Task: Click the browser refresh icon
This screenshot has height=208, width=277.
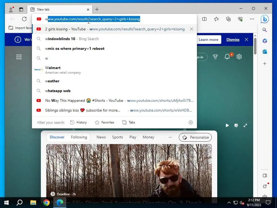Action: (24, 19)
